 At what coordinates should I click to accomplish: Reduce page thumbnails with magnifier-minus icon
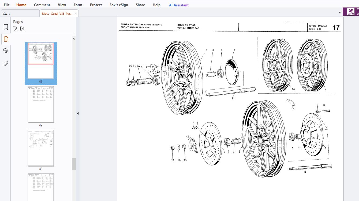22,28
